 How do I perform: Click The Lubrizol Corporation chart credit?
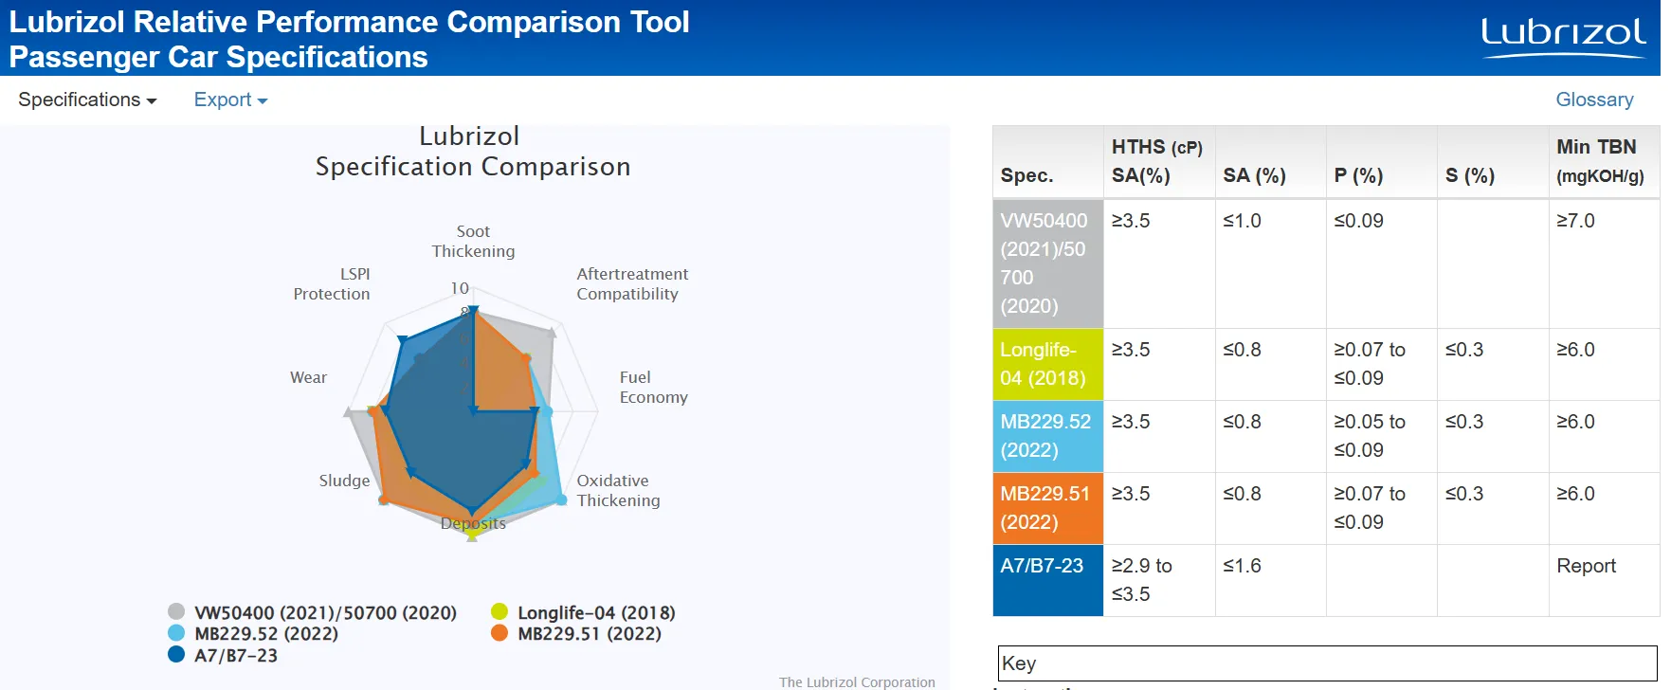857,681
